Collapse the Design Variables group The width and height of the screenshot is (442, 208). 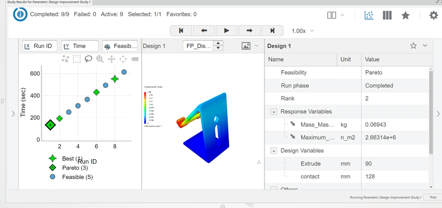pos(273,151)
